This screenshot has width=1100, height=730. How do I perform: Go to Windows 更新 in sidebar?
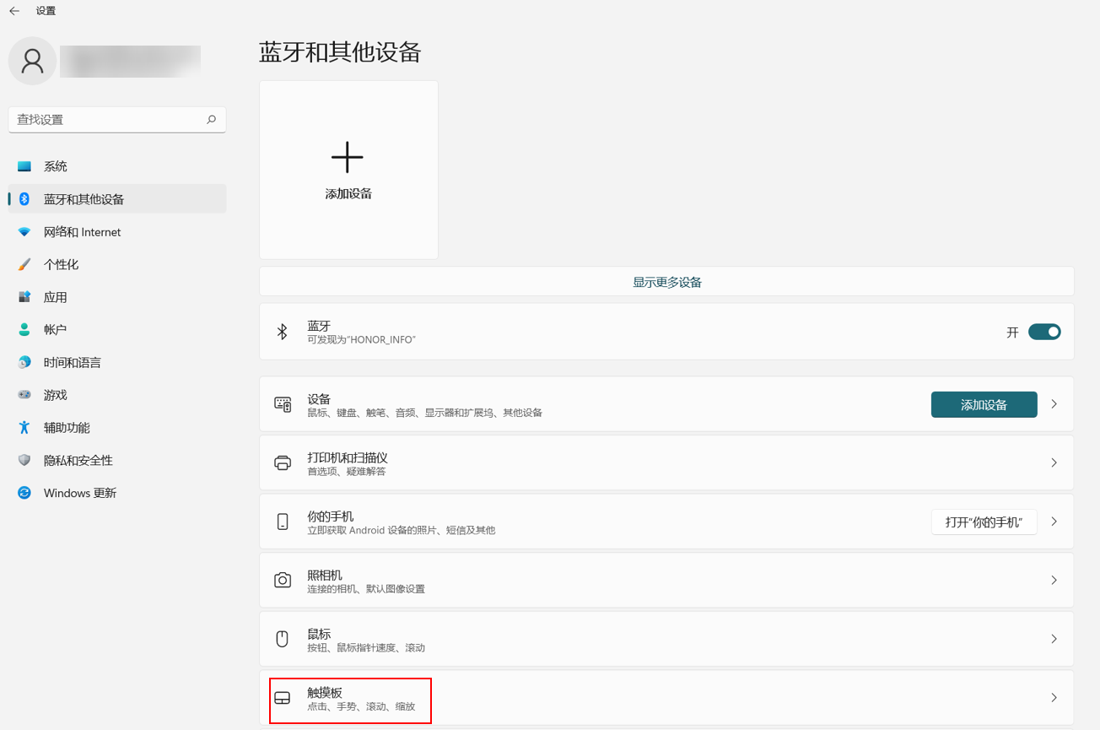(x=79, y=493)
